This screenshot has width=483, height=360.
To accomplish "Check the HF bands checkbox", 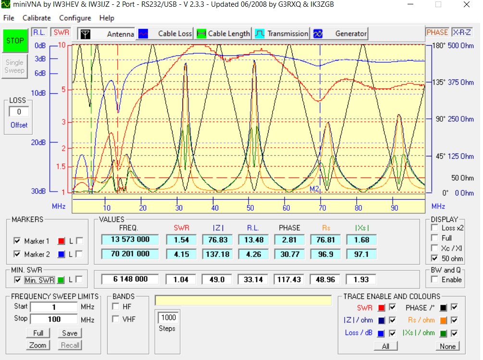I will pyautogui.click(x=116, y=306).
